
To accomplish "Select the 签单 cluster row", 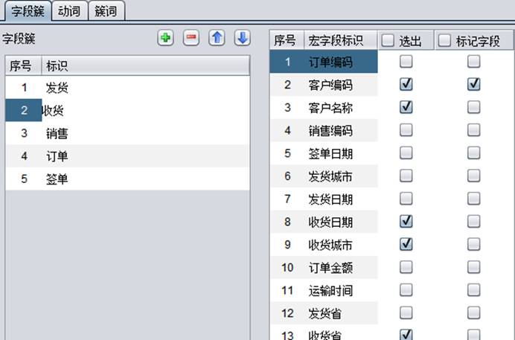I will click(x=57, y=179).
